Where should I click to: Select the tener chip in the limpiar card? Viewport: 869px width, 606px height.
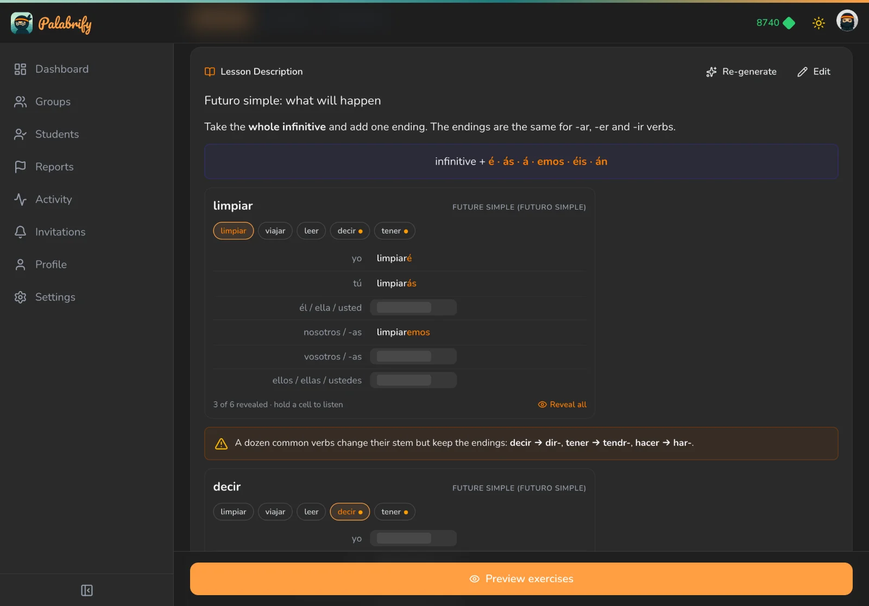coord(394,231)
